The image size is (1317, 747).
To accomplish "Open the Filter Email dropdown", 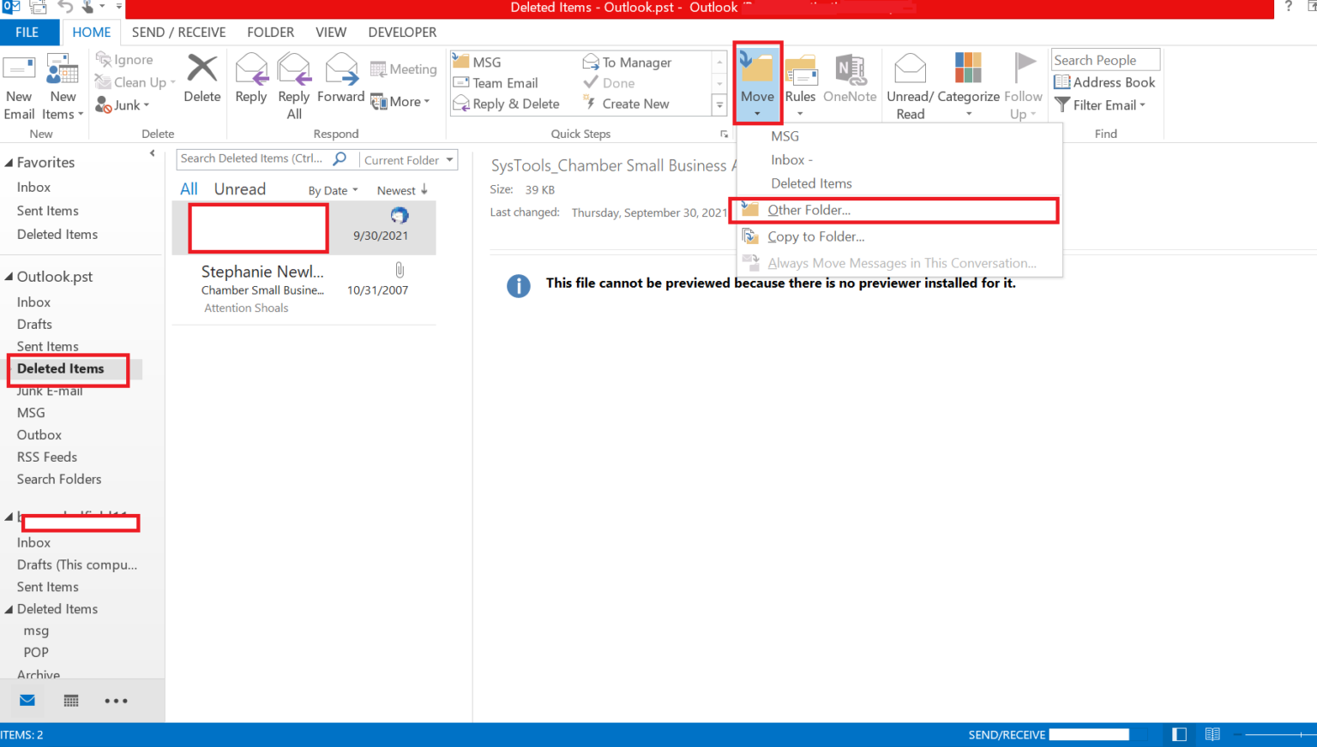I will (x=1100, y=105).
